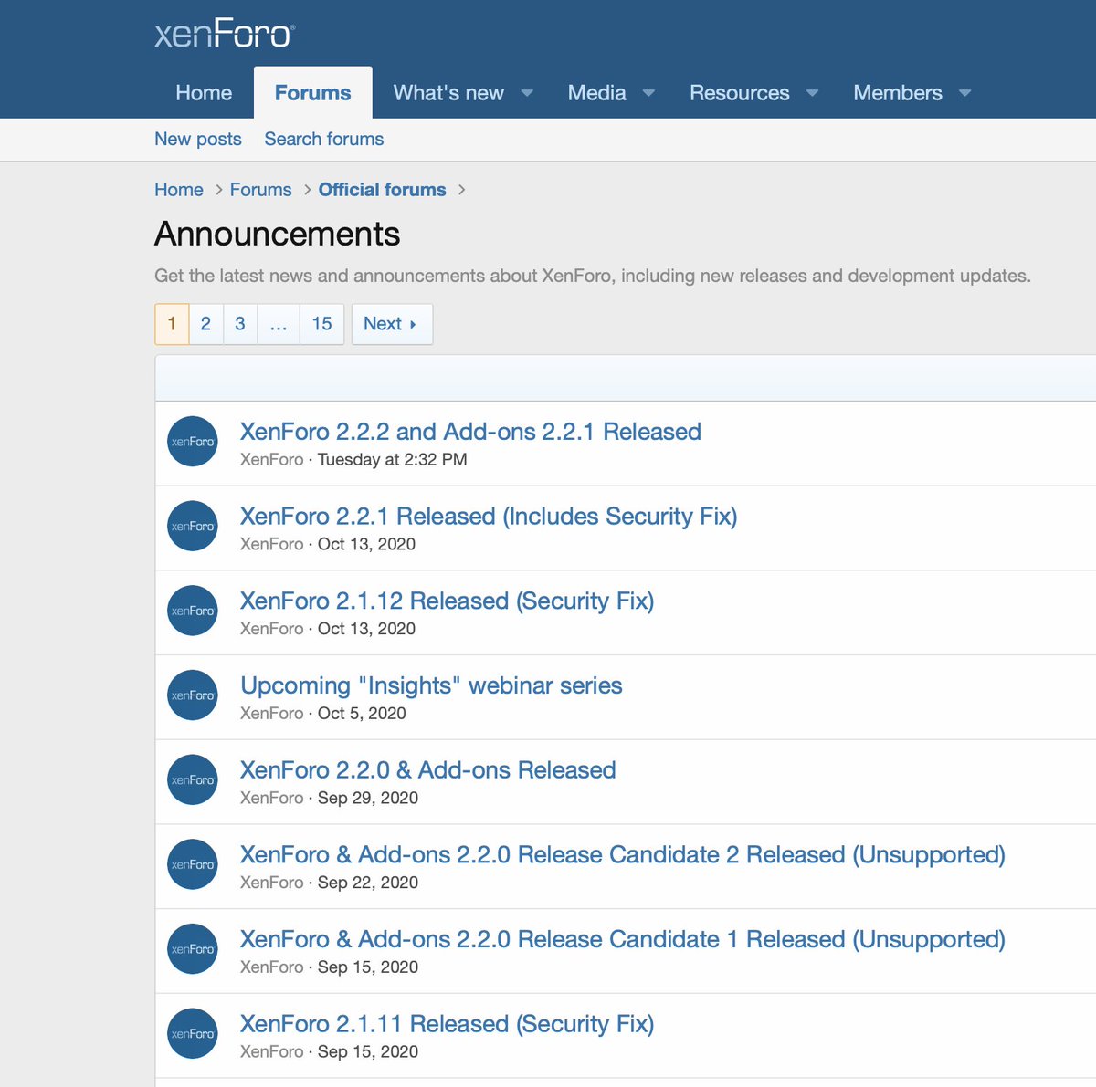Viewport: 1096px width, 1087px height.
Task: Click the ellipsis page jump button
Action: pyautogui.click(x=279, y=324)
